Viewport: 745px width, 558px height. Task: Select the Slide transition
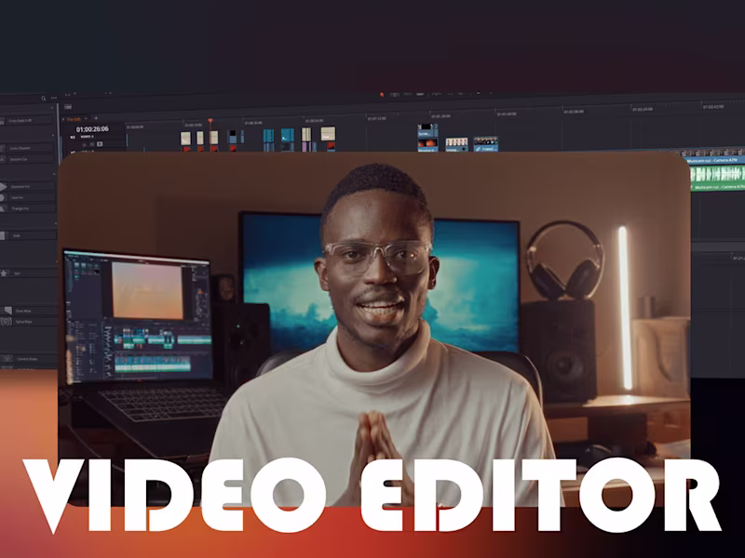click(28, 235)
